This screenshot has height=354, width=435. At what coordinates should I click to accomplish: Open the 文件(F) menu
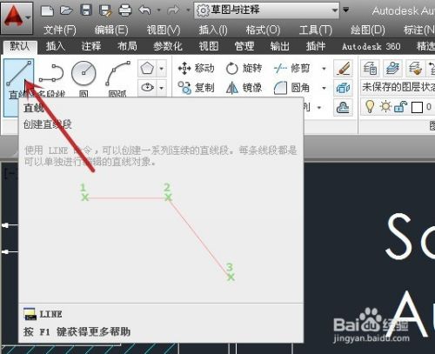click(x=60, y=30)
